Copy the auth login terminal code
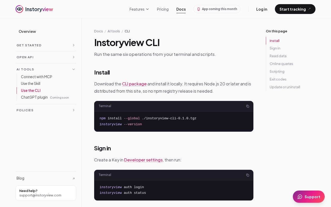The image size is (331, 207). [247, 175]
